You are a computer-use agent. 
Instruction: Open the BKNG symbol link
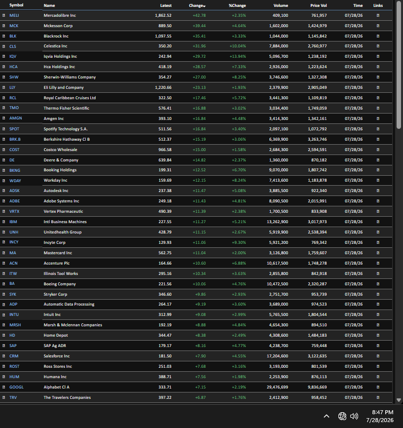15,171
